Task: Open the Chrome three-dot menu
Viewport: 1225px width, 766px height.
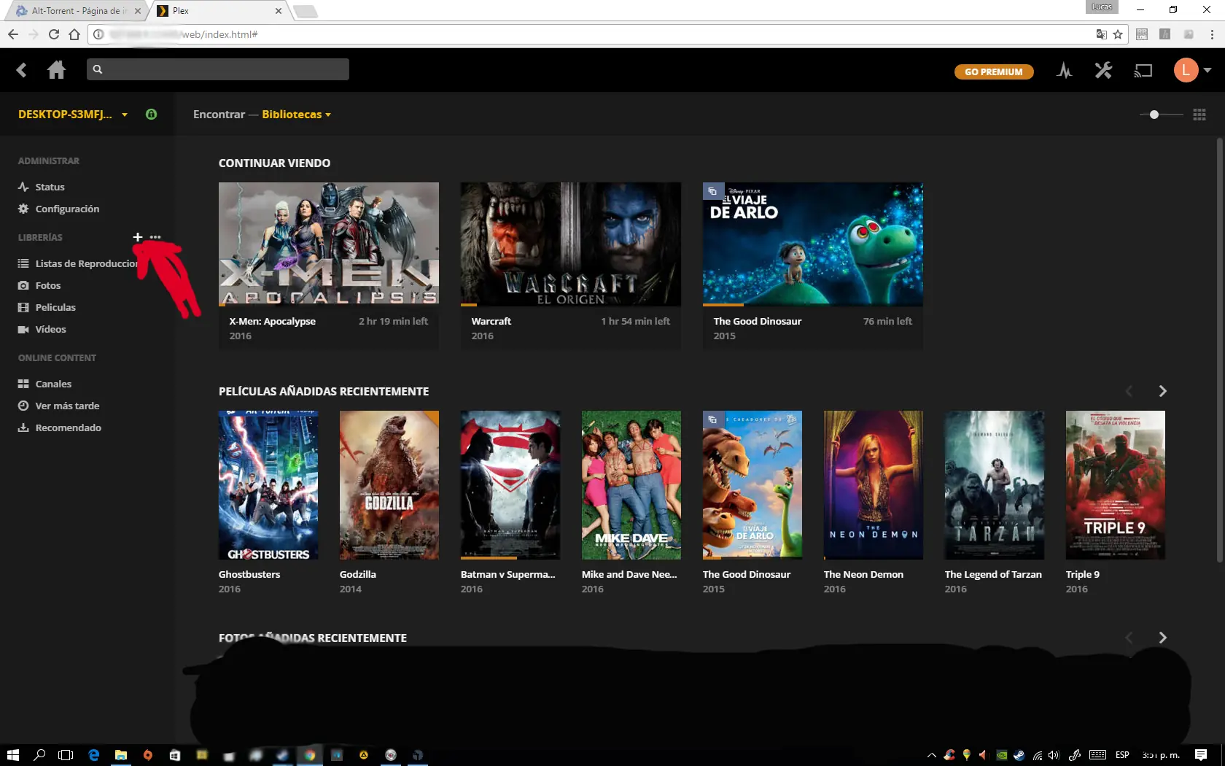Action: 1212,34
